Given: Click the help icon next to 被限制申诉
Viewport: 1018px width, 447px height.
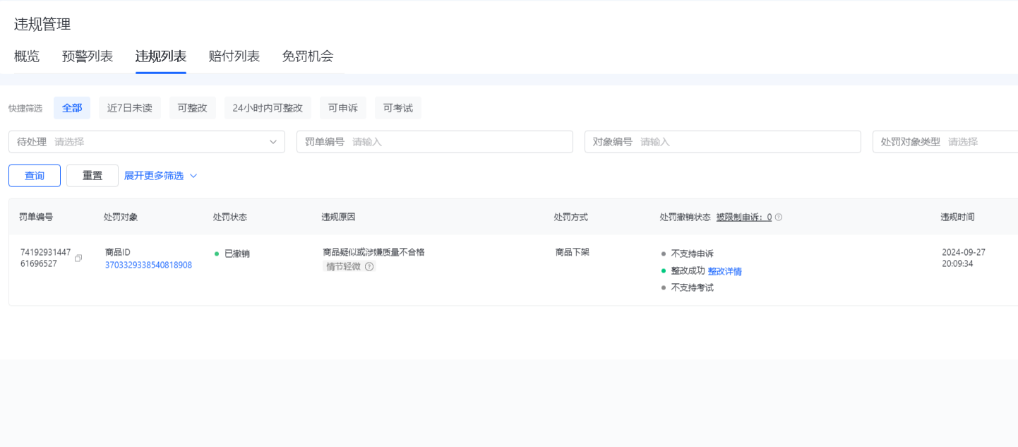Looking at the screenshot, I should coord(779,217).
